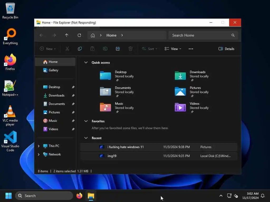Select Music in navigation pane
Image resolution: width=270 pixels, height=202 pixels.
point(55,121)
